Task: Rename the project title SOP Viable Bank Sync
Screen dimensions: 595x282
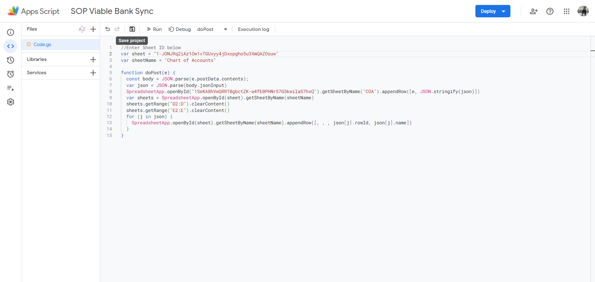Action: tap(112, 11)
